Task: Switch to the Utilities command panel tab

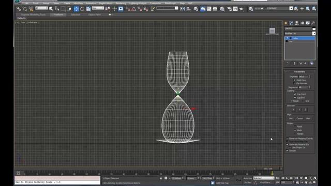Action: [x=313, y=23]
